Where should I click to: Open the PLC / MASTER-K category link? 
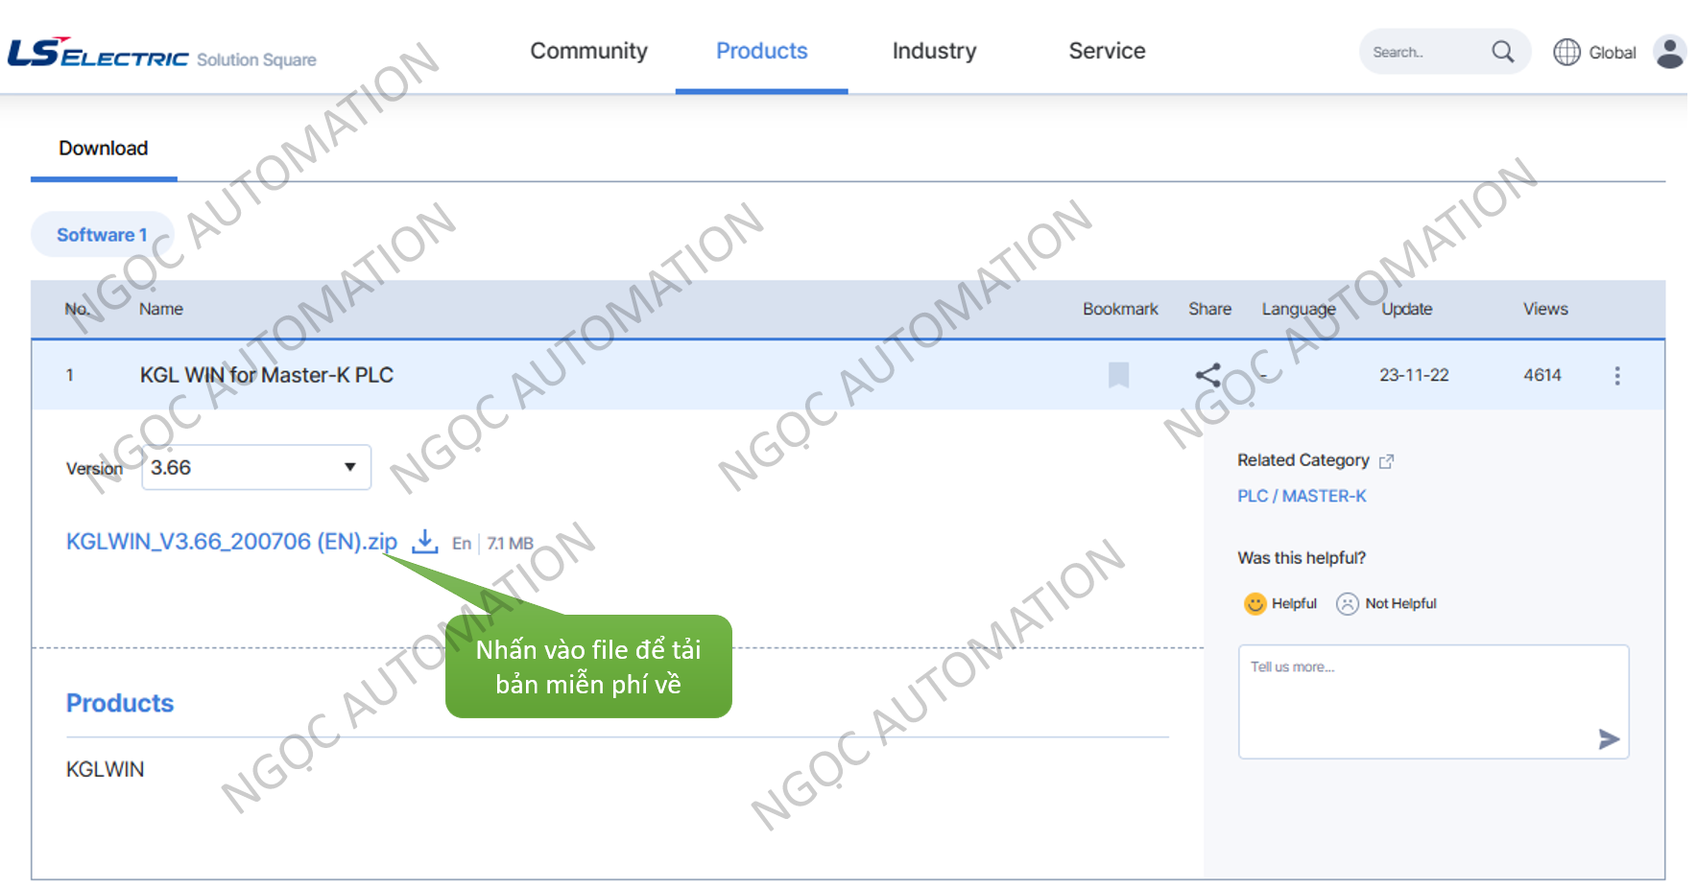click(1302, 496)
